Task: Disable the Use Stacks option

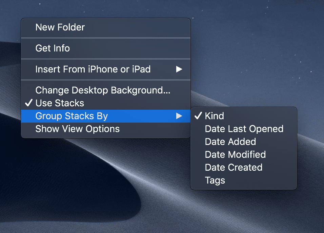Action: click(x=60, y=103)
